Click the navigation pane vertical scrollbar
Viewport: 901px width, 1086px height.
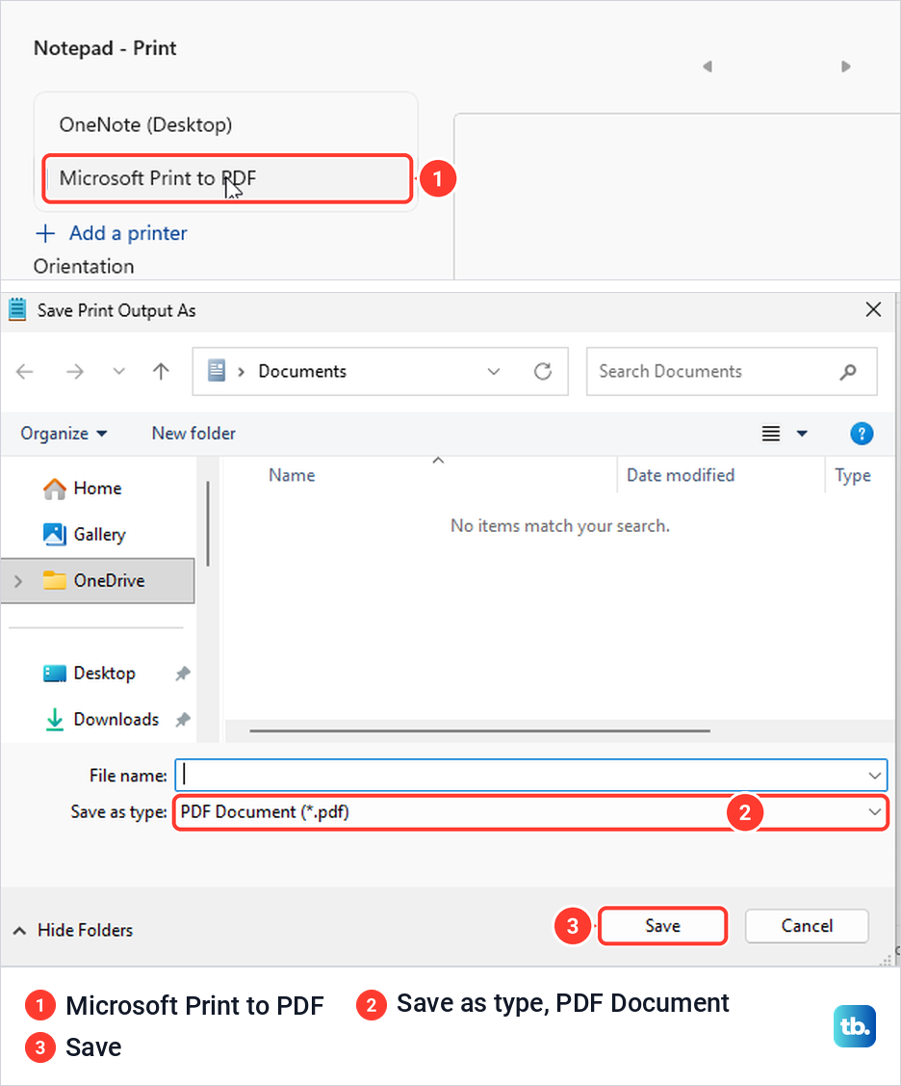coord(208,524)
